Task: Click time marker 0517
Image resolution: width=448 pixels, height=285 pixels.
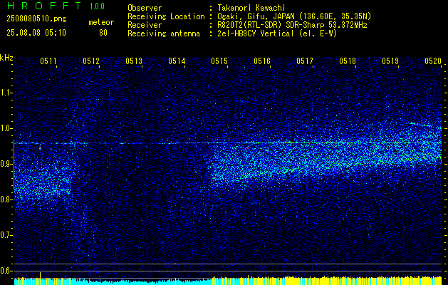Action: [x=305, y=61]
